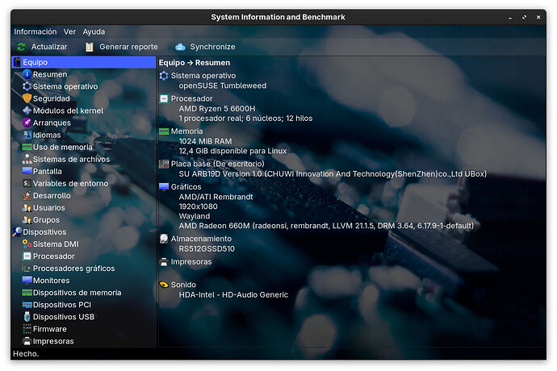
Task: Open Uso de memoria in sidebar
Action: pyautogui.click(x=62, y=147)
